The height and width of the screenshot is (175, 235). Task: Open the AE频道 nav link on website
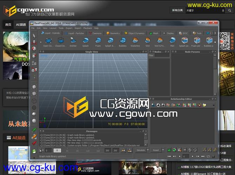(x=21, y=25)
